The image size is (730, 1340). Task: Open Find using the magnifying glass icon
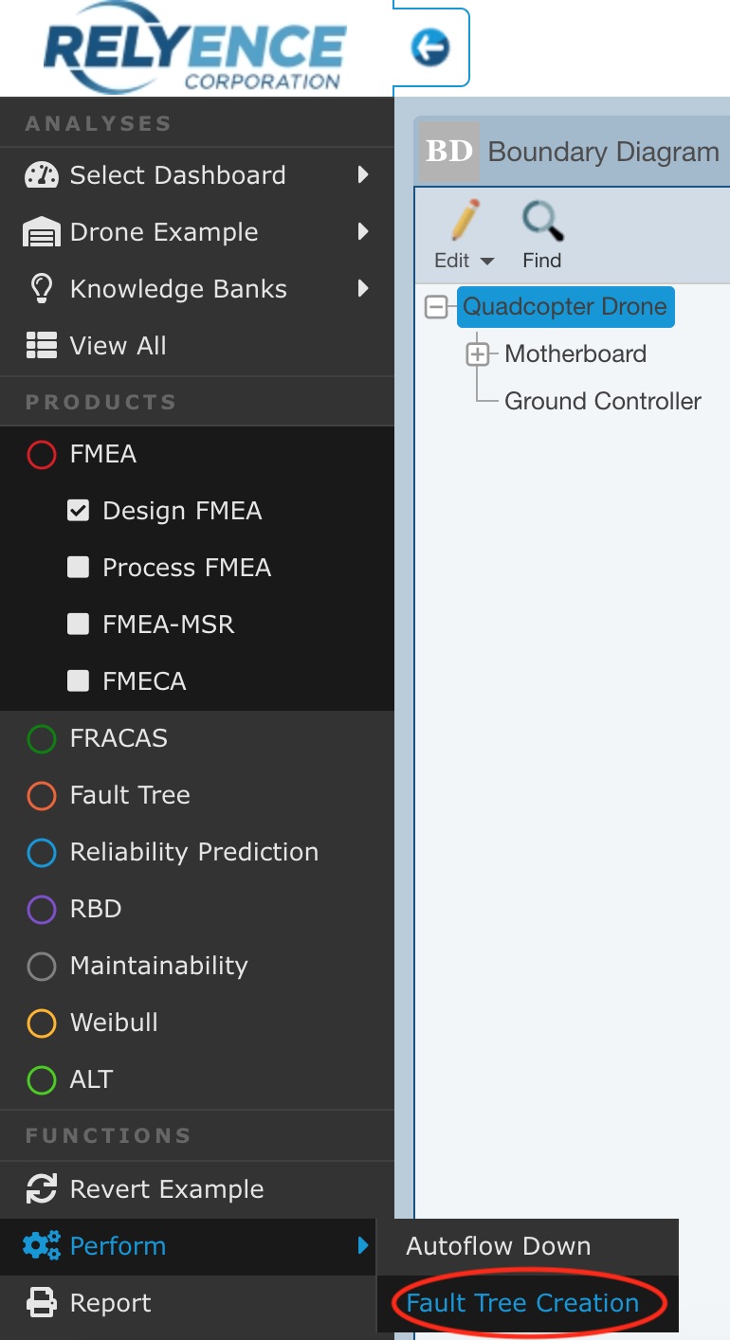pyautogui.click(x=540, y=220)
